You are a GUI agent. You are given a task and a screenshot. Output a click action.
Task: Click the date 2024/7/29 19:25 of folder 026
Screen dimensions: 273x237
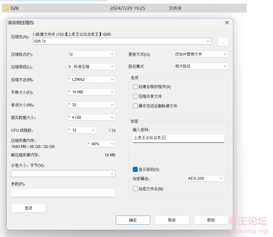(127, 8)
